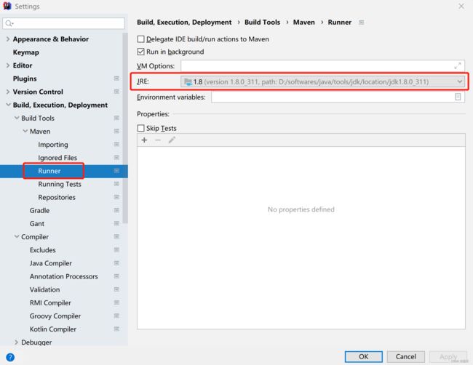
Task: Expand the Editor section
Action: [x=8, y=65]
